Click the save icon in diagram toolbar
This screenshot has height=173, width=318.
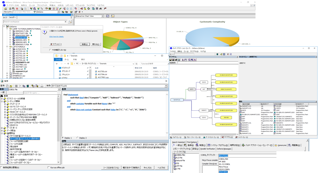click(x=171, y=60)
